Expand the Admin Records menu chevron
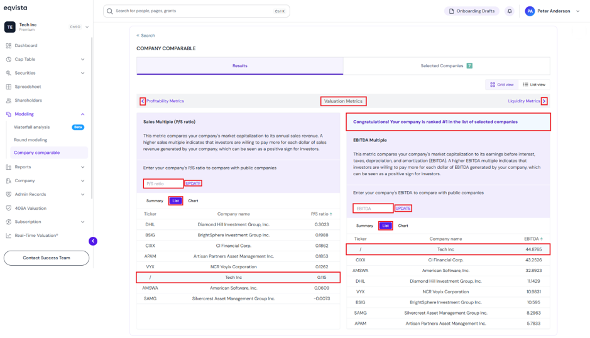 (x=83, y=195)
